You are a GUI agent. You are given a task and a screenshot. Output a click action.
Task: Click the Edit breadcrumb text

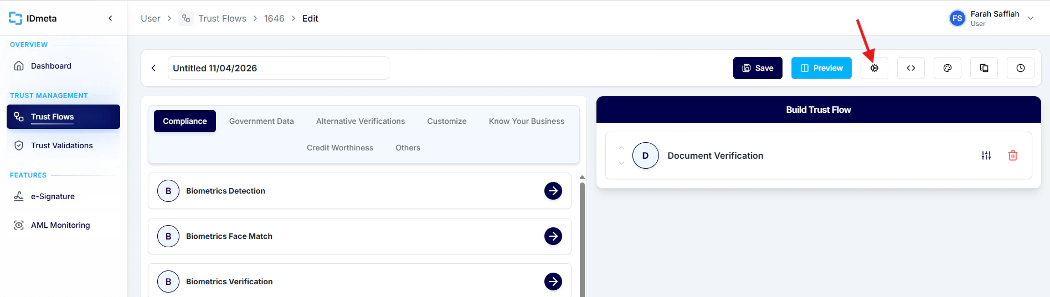click(x=310, y=18)
